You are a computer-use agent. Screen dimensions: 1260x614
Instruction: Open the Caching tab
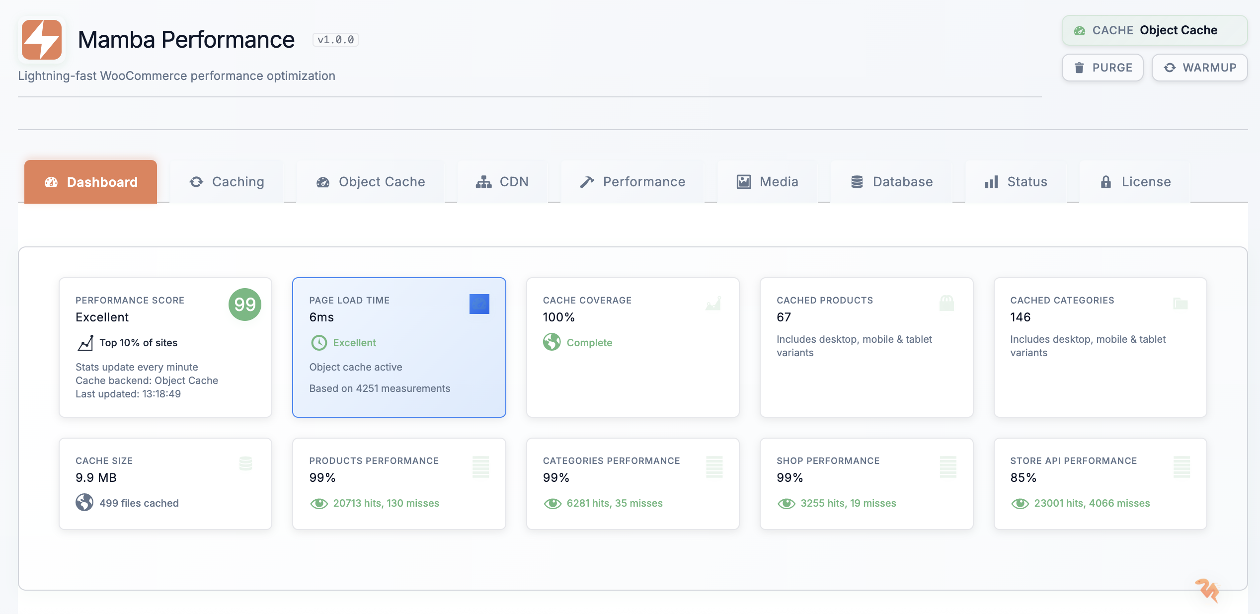pos(227,182)
